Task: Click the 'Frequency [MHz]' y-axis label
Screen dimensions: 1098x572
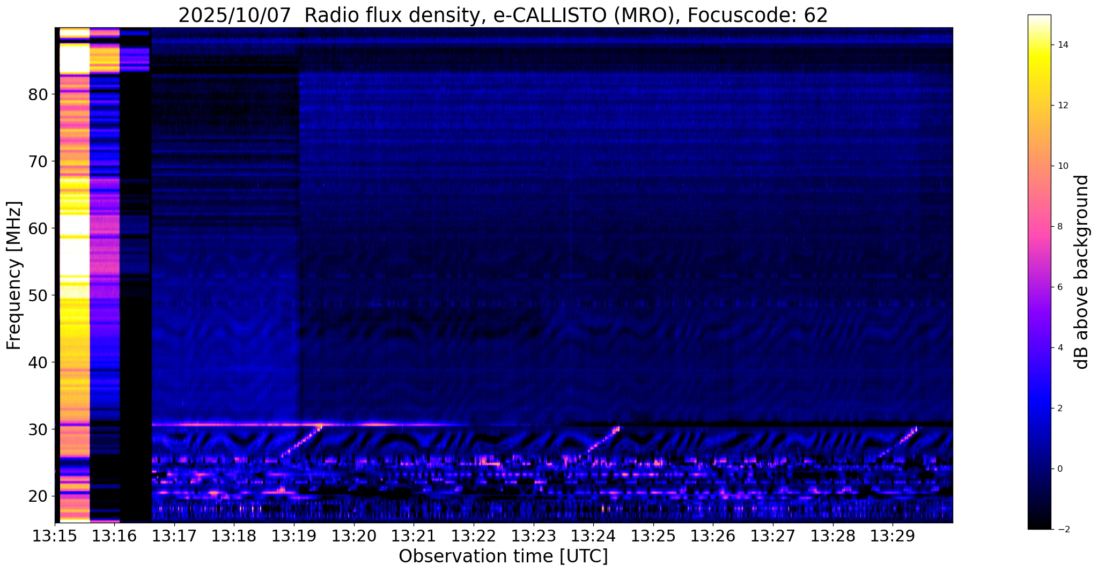Action: (x=14, y=276)
